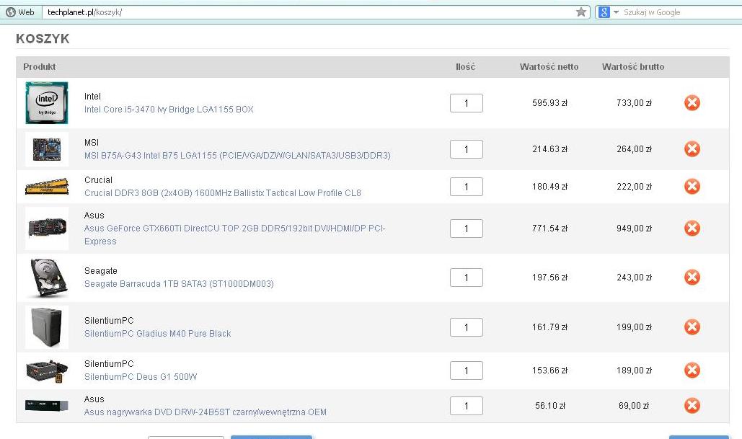Open Intel Core i5-3470 Ivy Bridge link
Viewport: 742px width, 439px height.
169,110
